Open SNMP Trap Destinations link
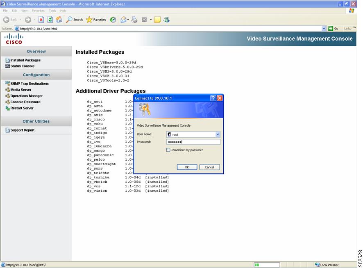 (x=29, y=83)
